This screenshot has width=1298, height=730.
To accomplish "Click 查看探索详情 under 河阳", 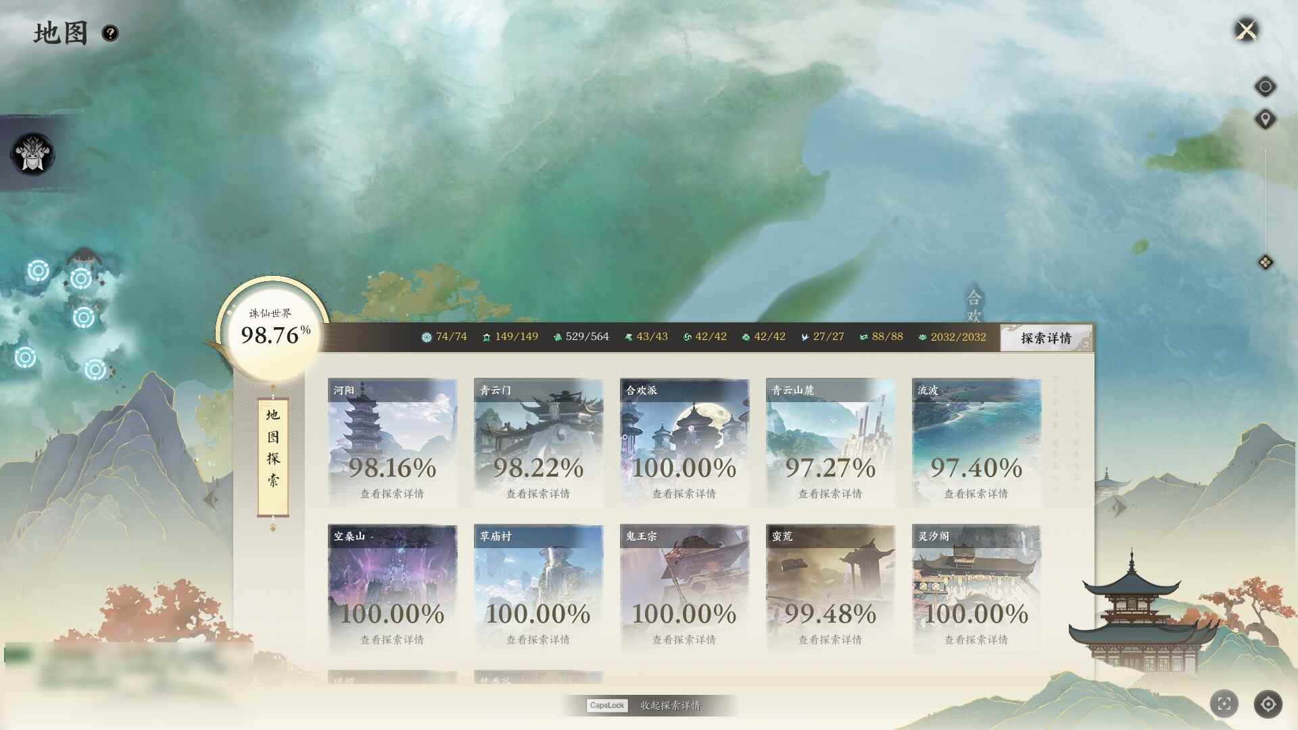I will (392, 494).
